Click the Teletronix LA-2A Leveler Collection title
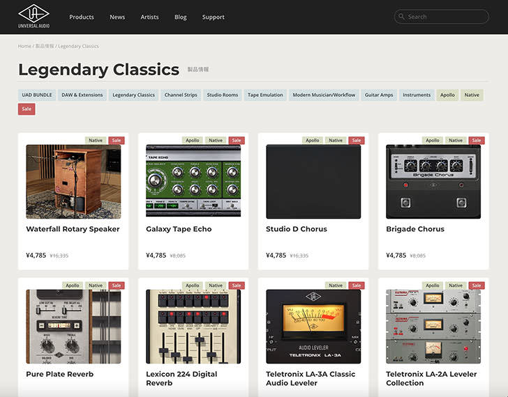This screenshot has height=397, width=508. pyautogui.click(x=431, y=379)
